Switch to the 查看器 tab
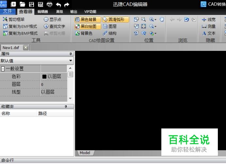Image resolution: width=226 pixels, height=164 pixels. click(x=26, y=11)
